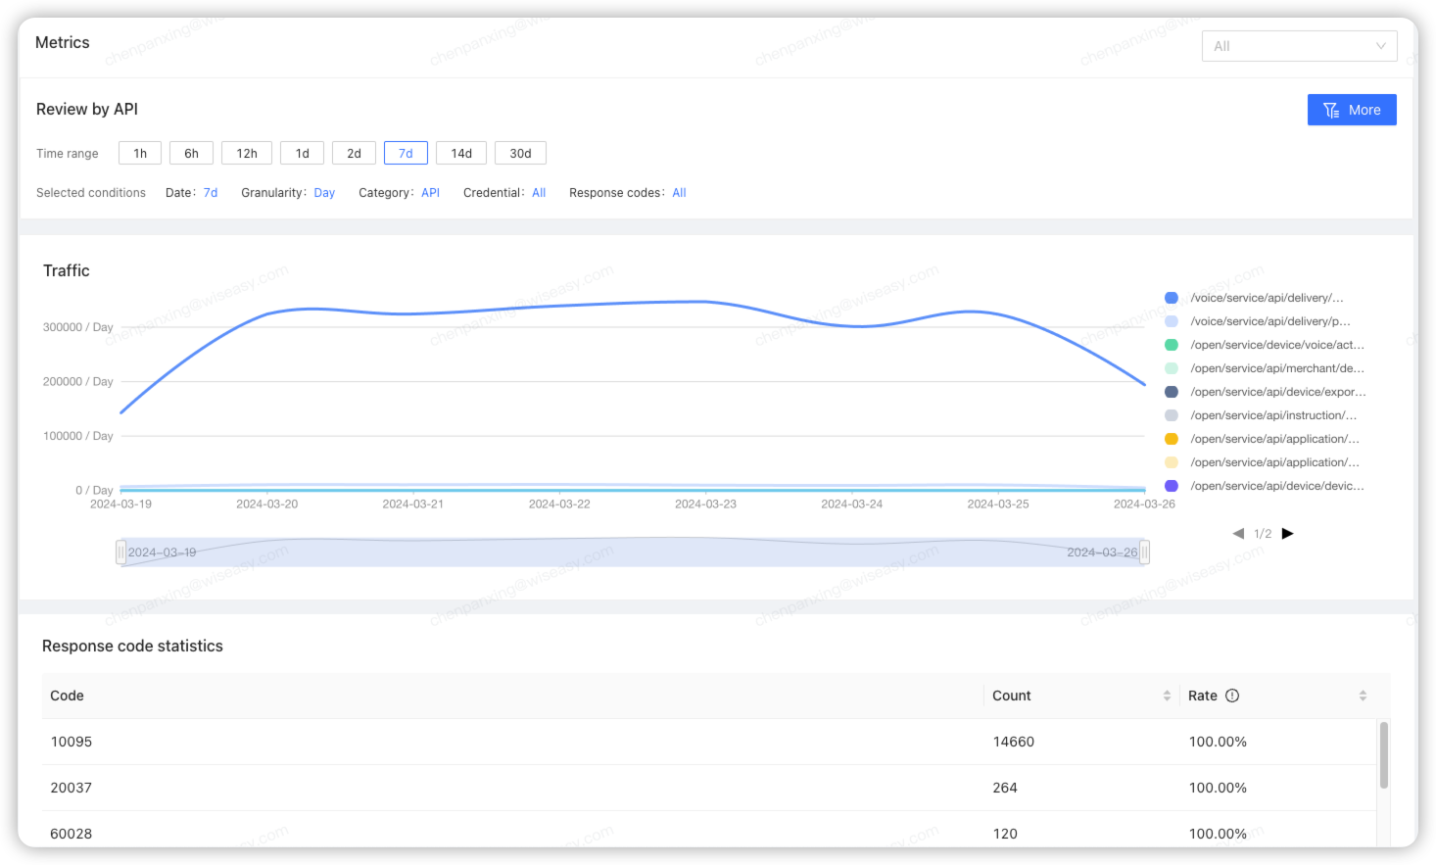Click the left zoom slider handle at 2024-03-19
The width and height of the screenshot is (1436, 865).
point(121,553)
